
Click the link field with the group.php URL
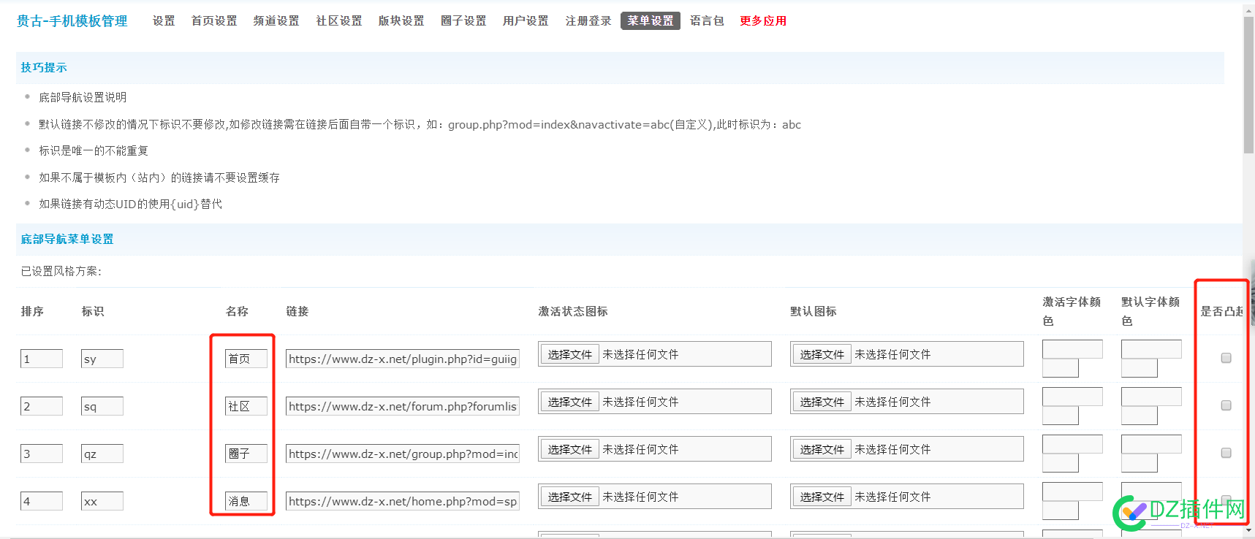coord(403,454)
